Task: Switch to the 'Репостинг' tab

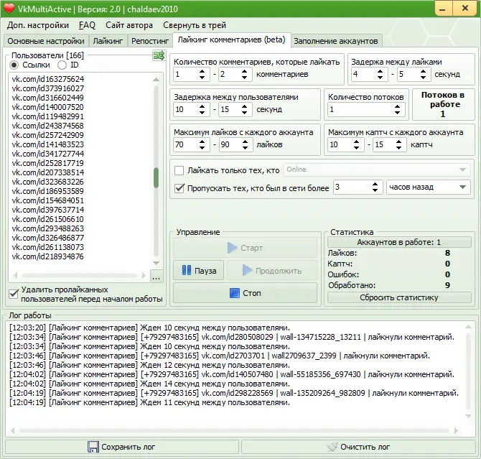Action: tap(150, 41)
